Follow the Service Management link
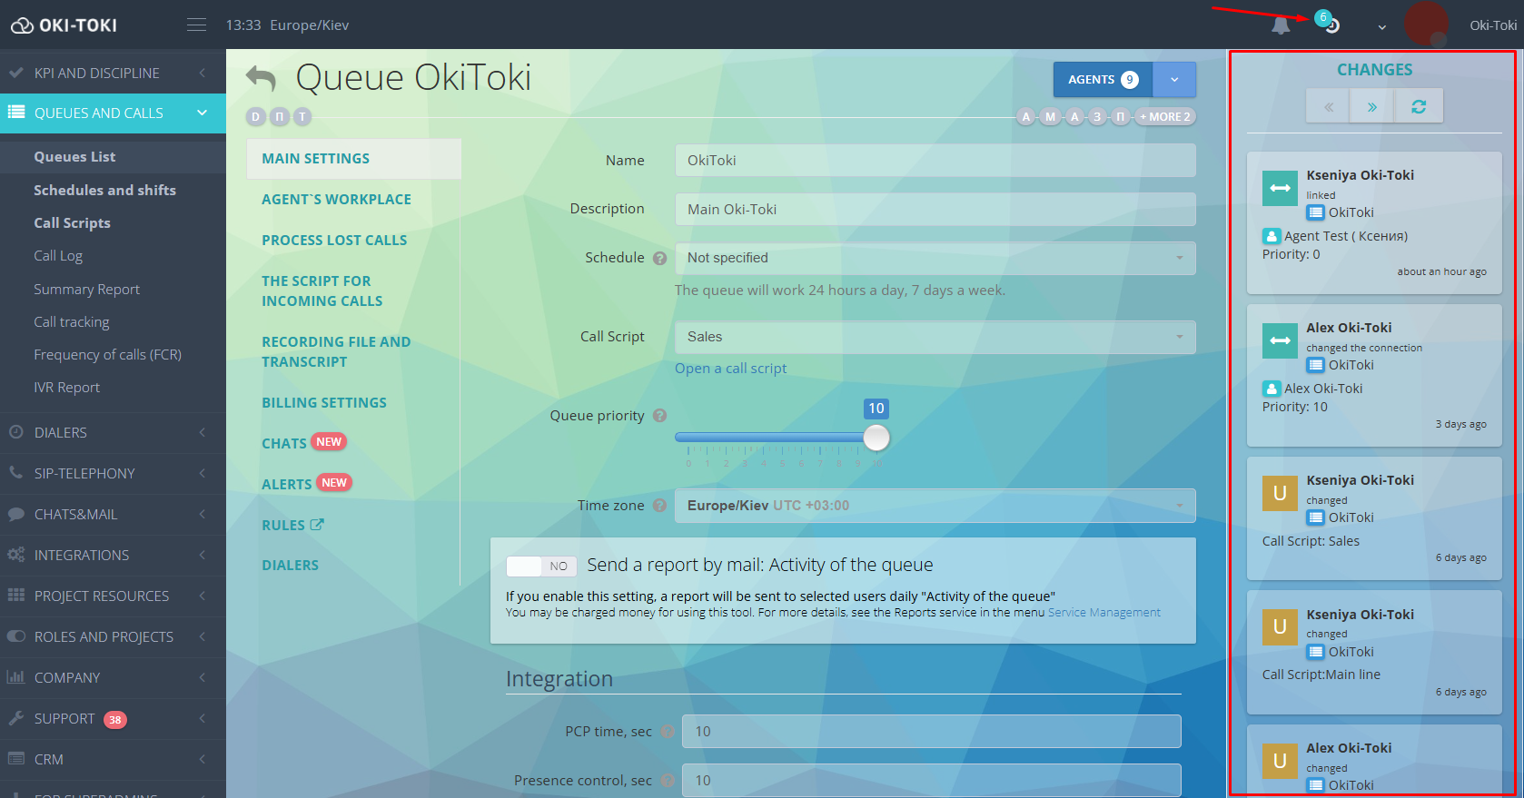This screenshot has height=798, width=1524. [x=1103, y=613]
